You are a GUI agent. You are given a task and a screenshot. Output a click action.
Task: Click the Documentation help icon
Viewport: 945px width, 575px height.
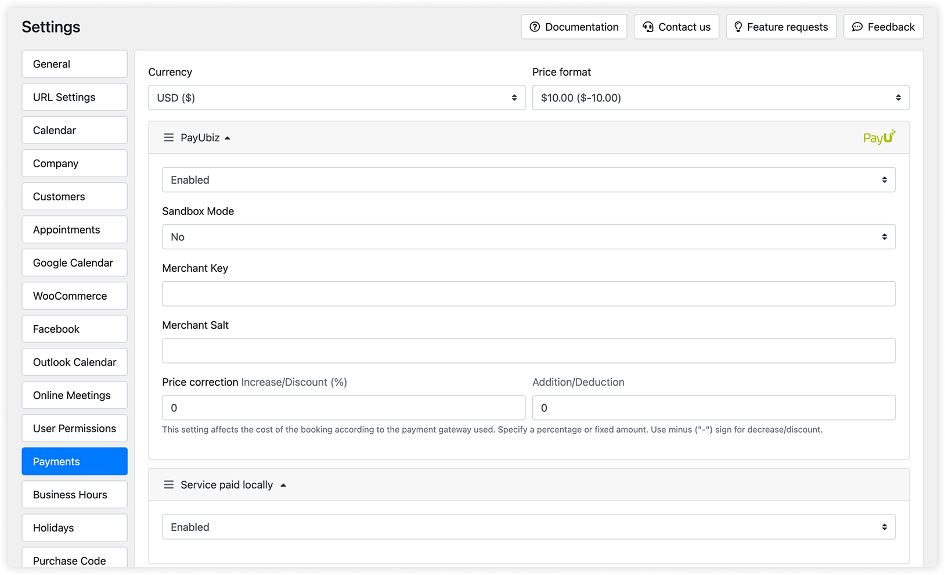(535, 27)
